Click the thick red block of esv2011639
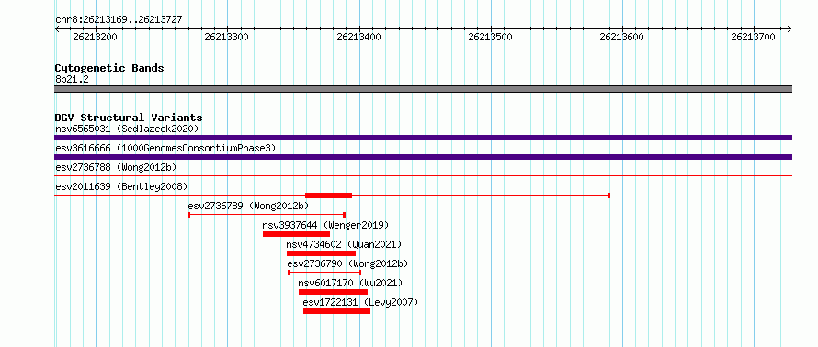The width and height of the screenshot is (818, 347). pos(329,196)
